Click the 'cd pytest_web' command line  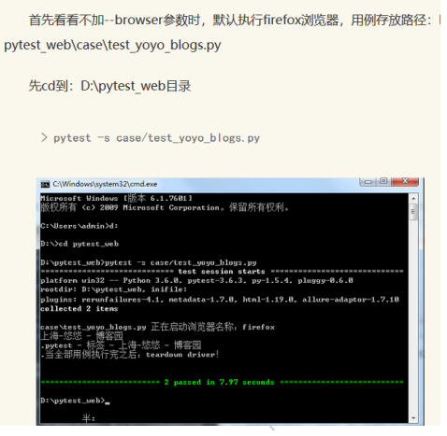(x=79, y=244)
